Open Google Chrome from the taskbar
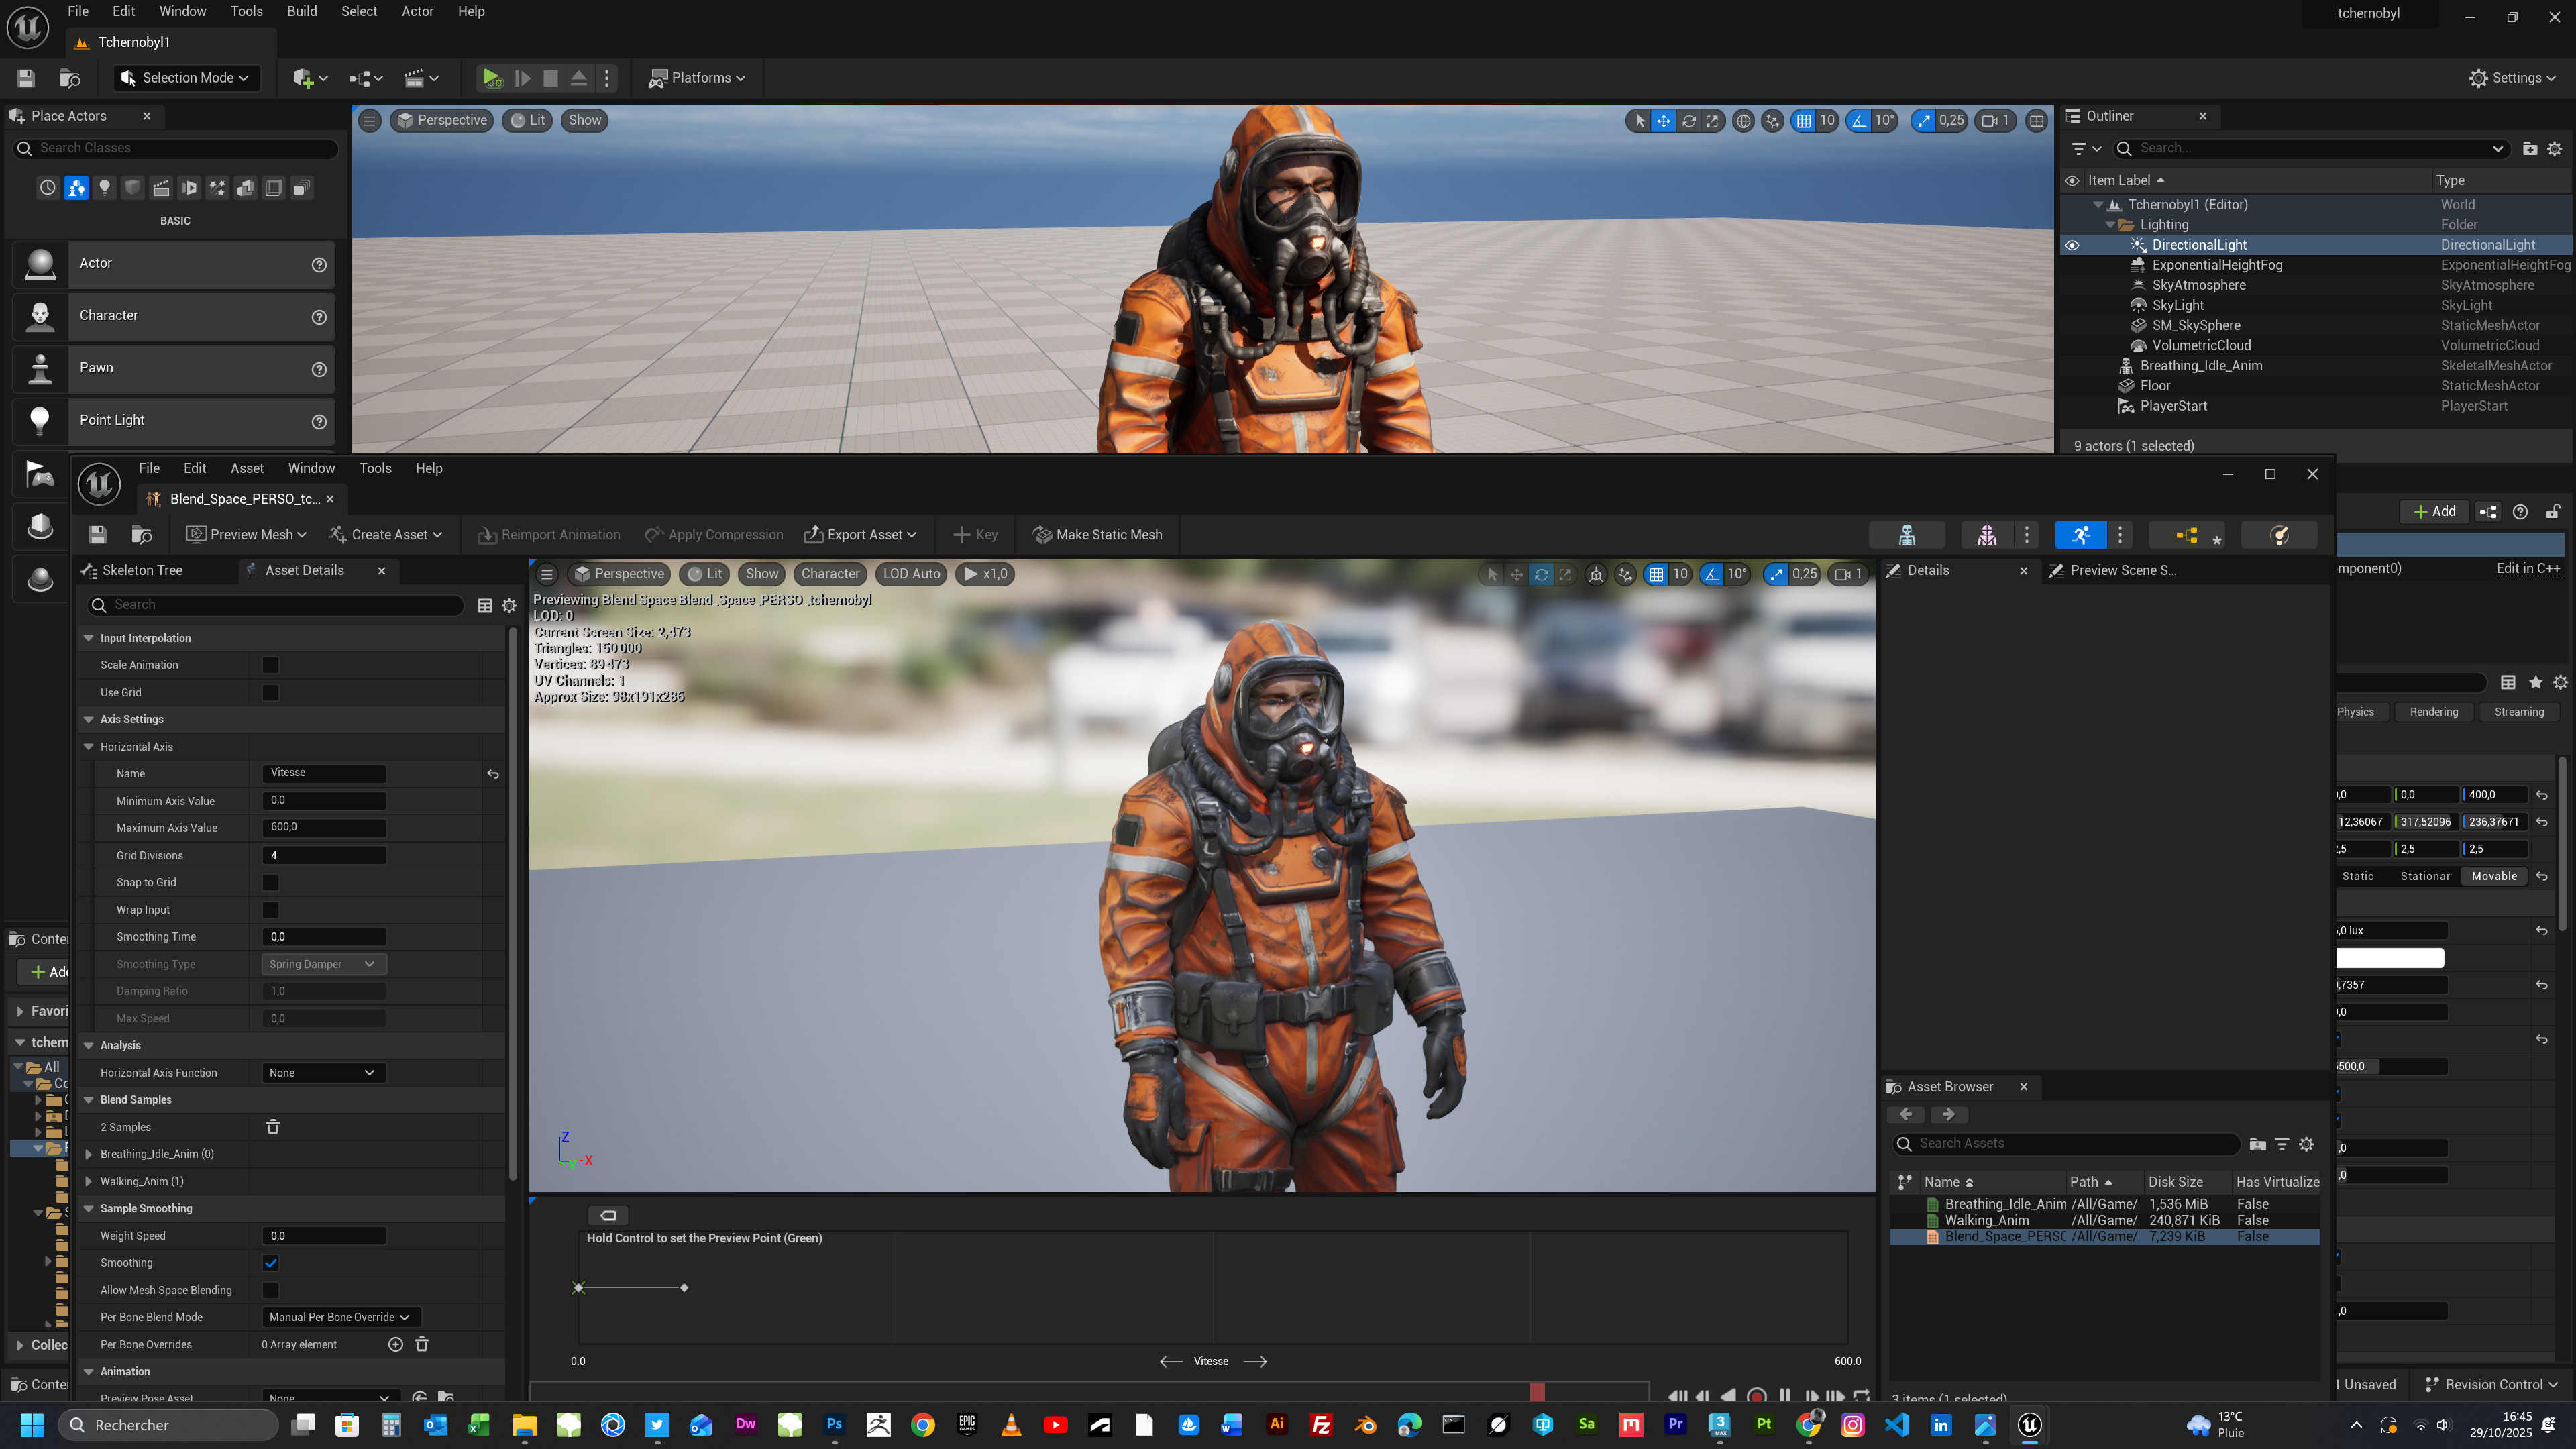This screenshot has width=2576, height=1449. 923,1425
